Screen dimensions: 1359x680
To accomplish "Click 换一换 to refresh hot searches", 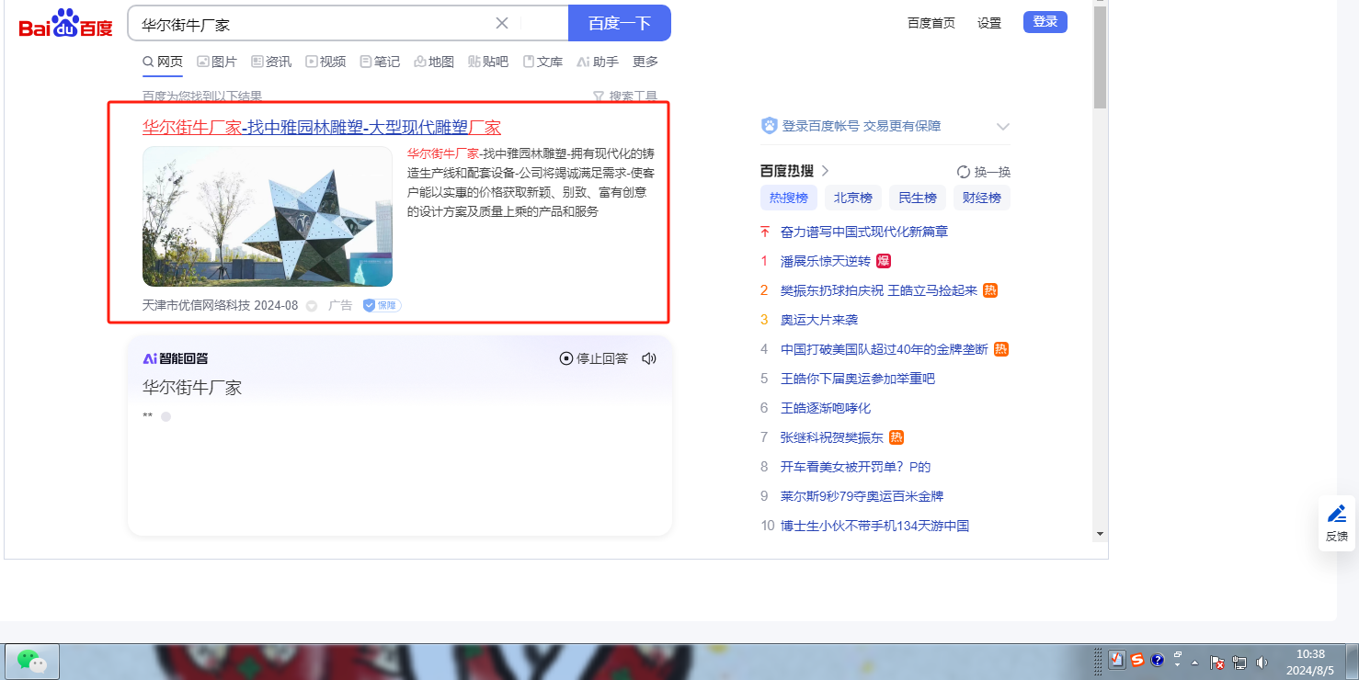I will (984, 172).
